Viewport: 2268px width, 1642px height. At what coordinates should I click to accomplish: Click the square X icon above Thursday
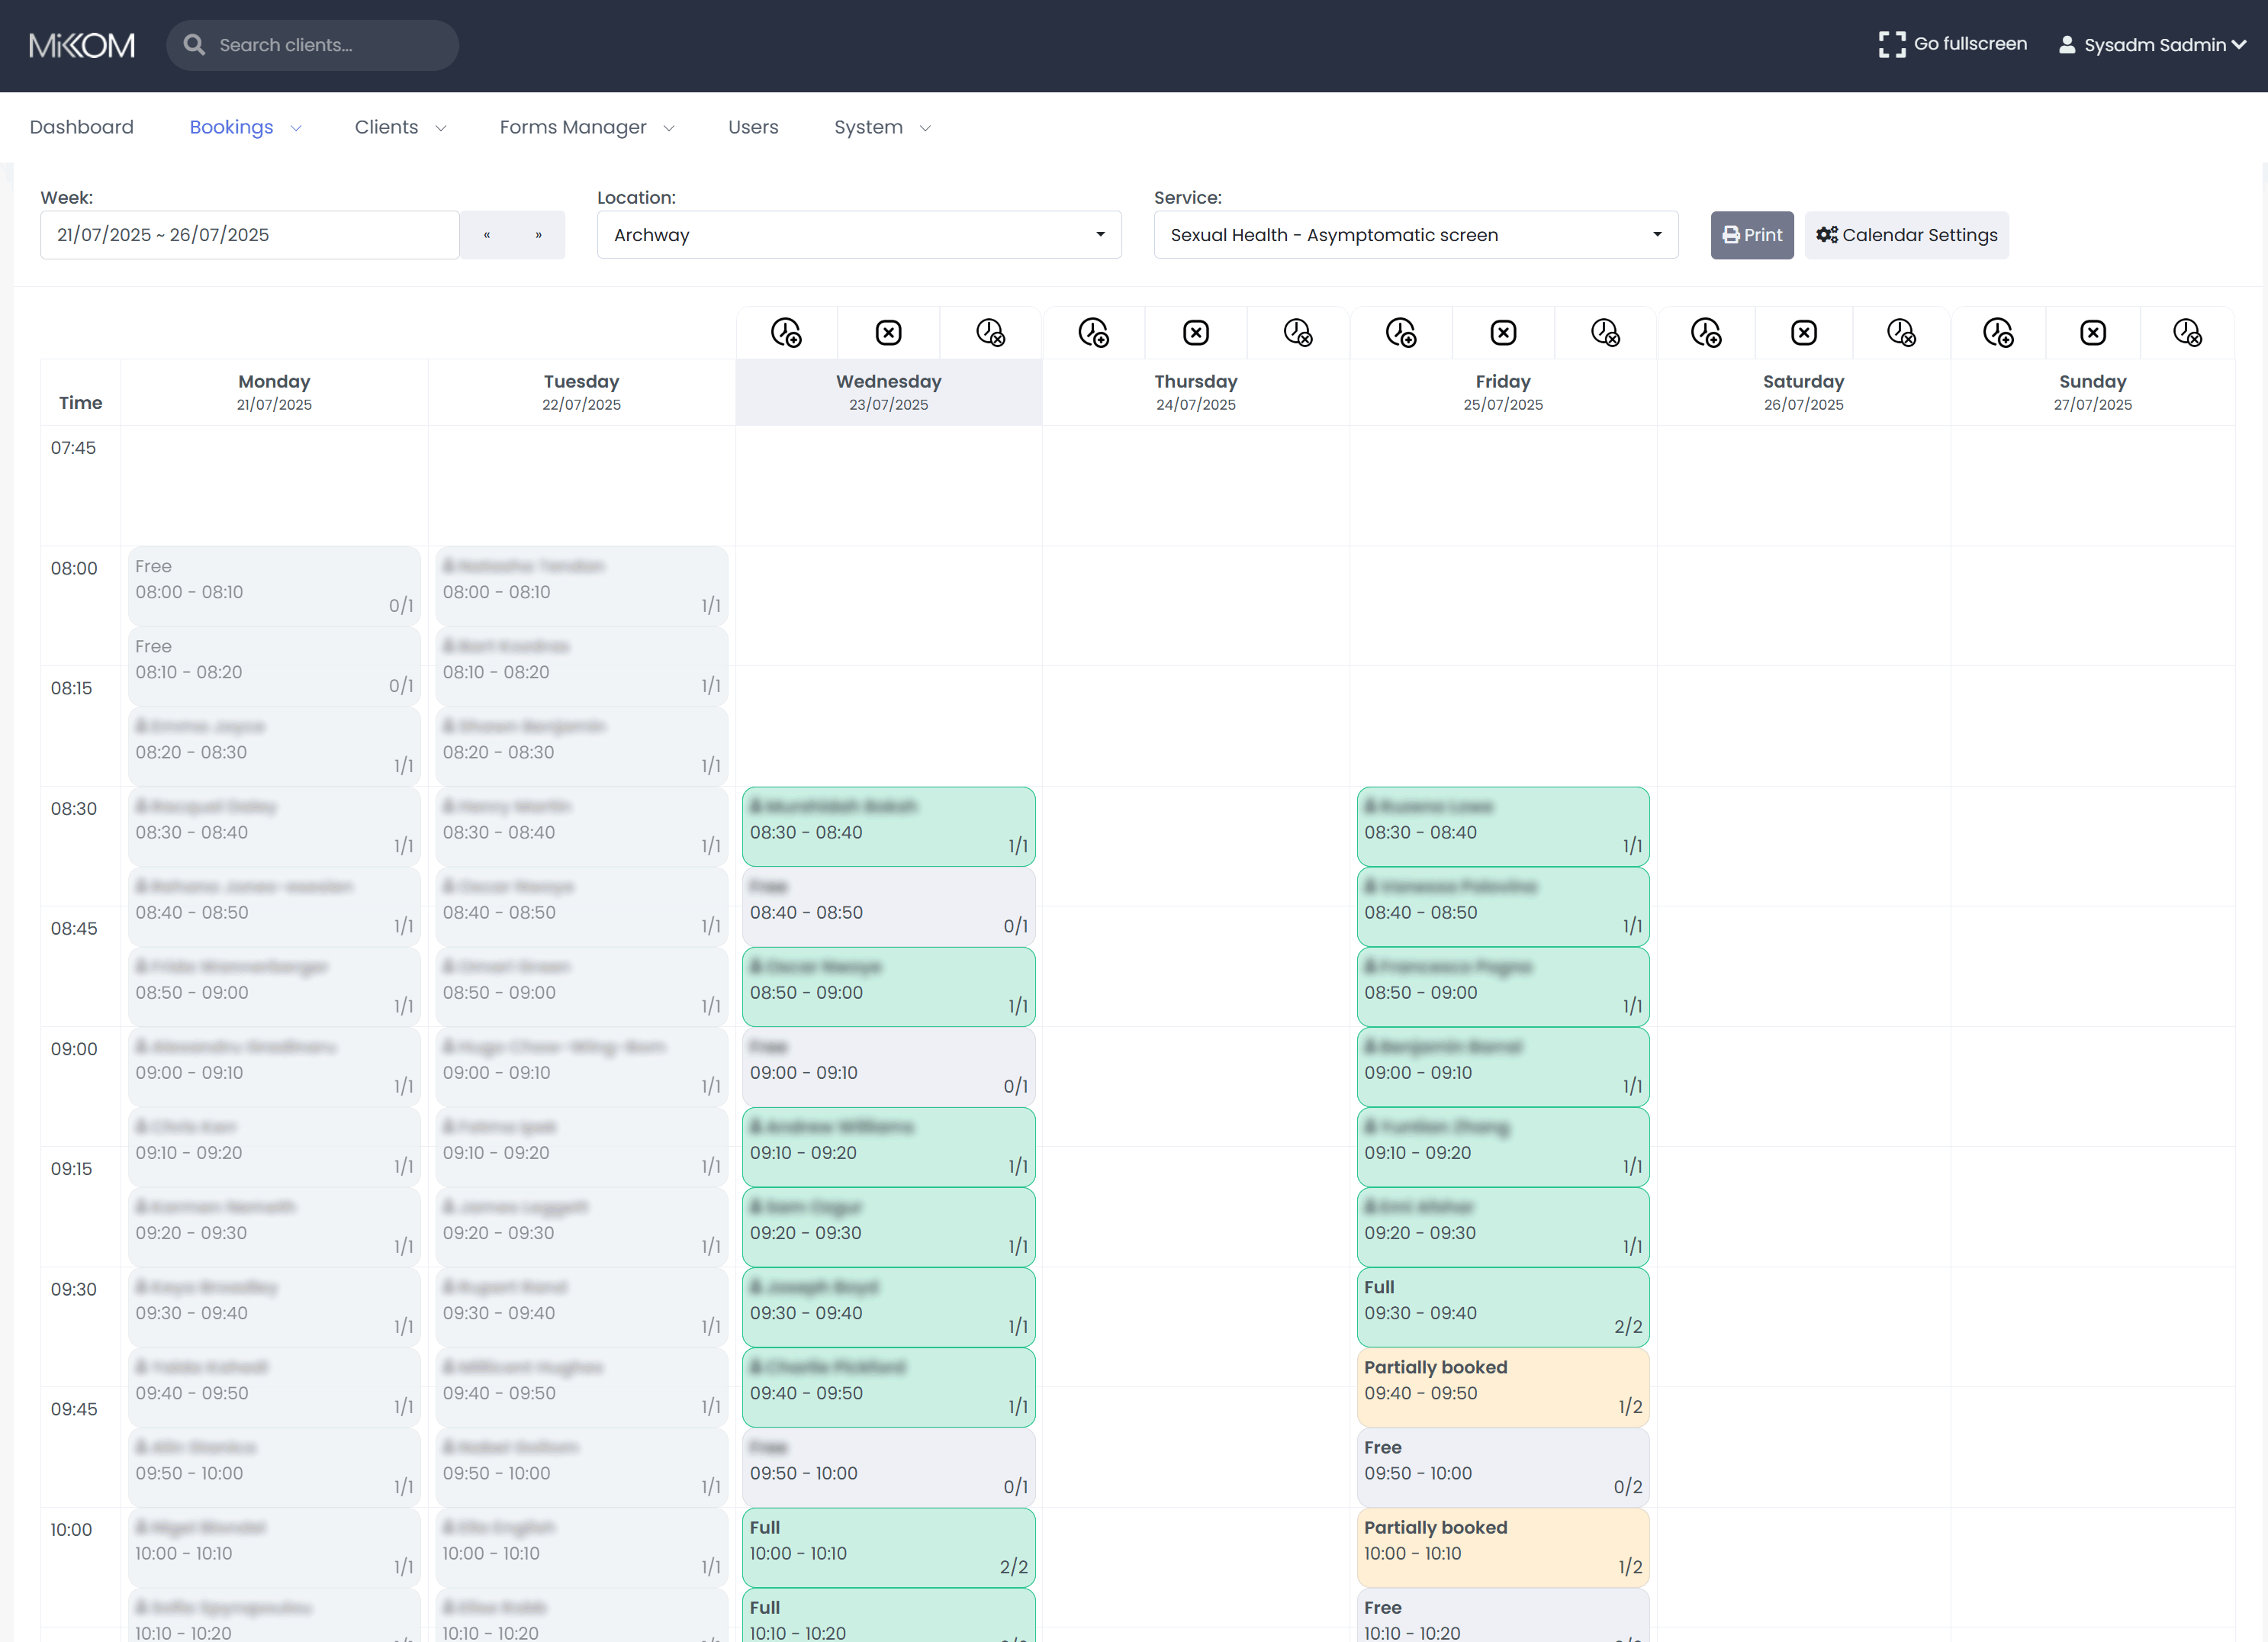[1196, 333]
